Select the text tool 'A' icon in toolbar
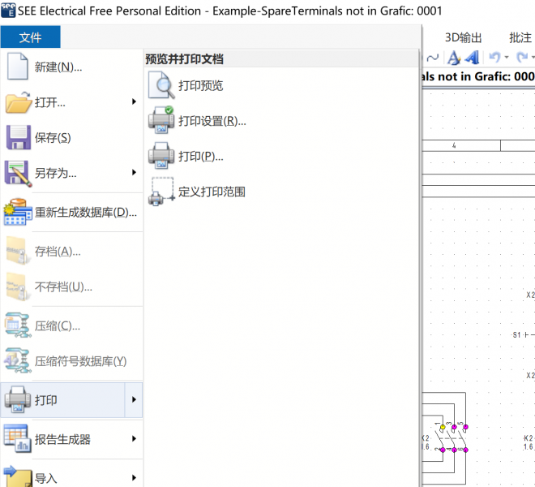Viewport: 535px width, 487px height. pyautogui.click(x=454, y=58)
